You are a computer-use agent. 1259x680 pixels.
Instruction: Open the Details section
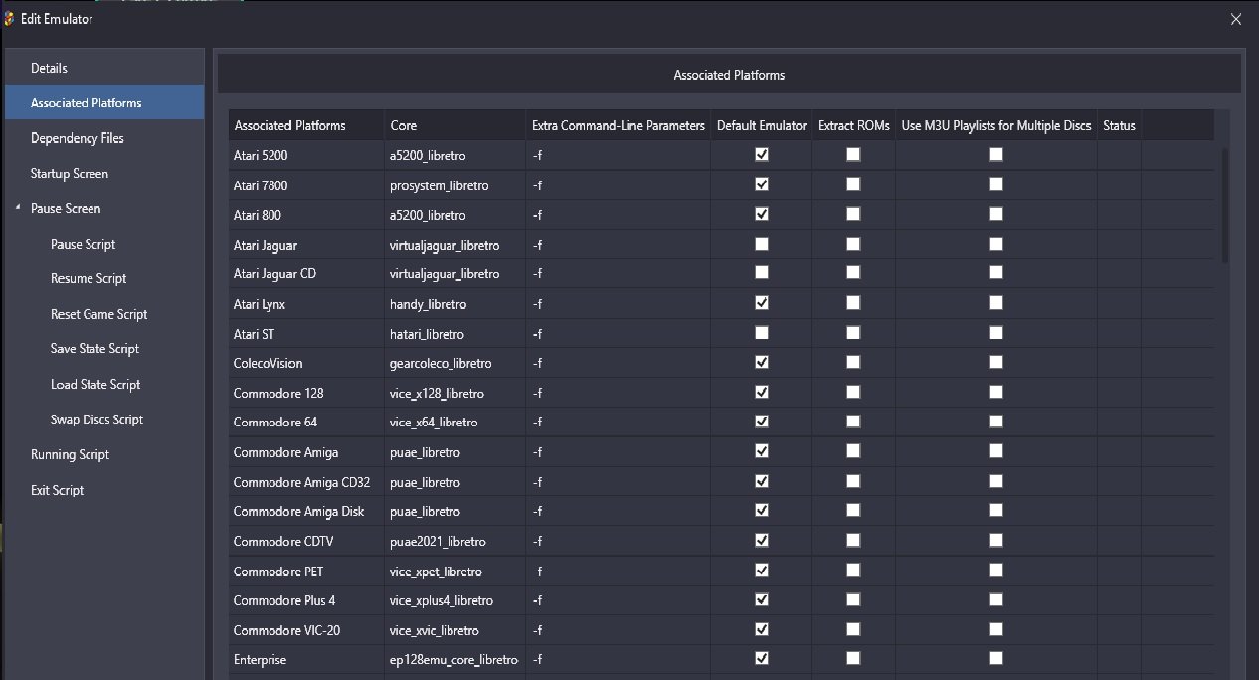(x=104, y=68)
